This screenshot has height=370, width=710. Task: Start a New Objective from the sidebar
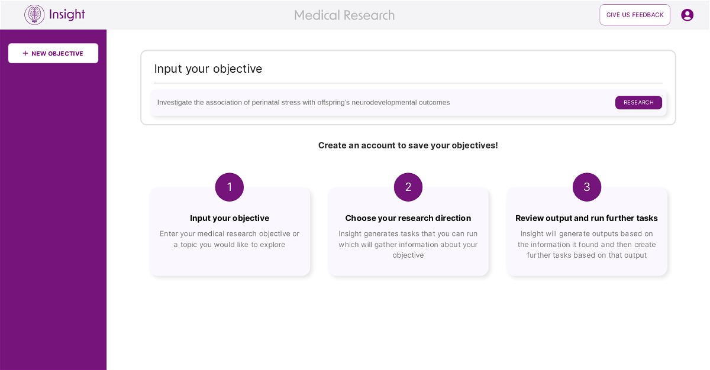53,53
